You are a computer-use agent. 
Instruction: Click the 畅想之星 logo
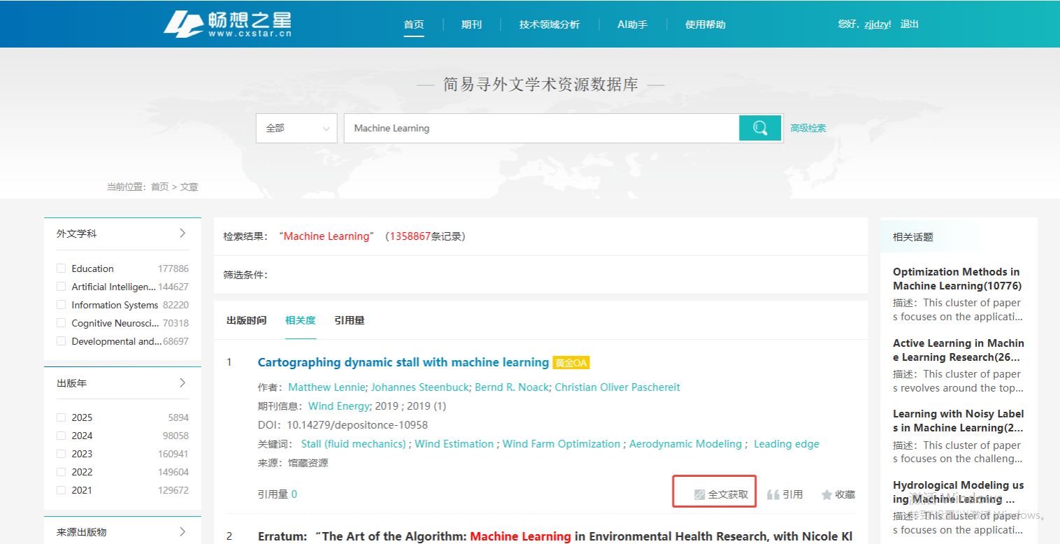pyautogui.click(x=227, y=24)
